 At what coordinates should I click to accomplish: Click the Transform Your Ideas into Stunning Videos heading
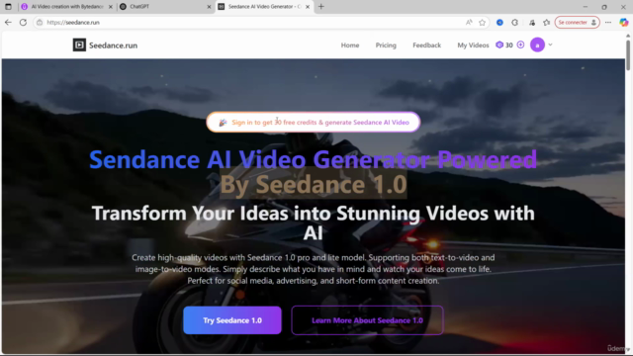pyautogui.click(x=314, y=222)
